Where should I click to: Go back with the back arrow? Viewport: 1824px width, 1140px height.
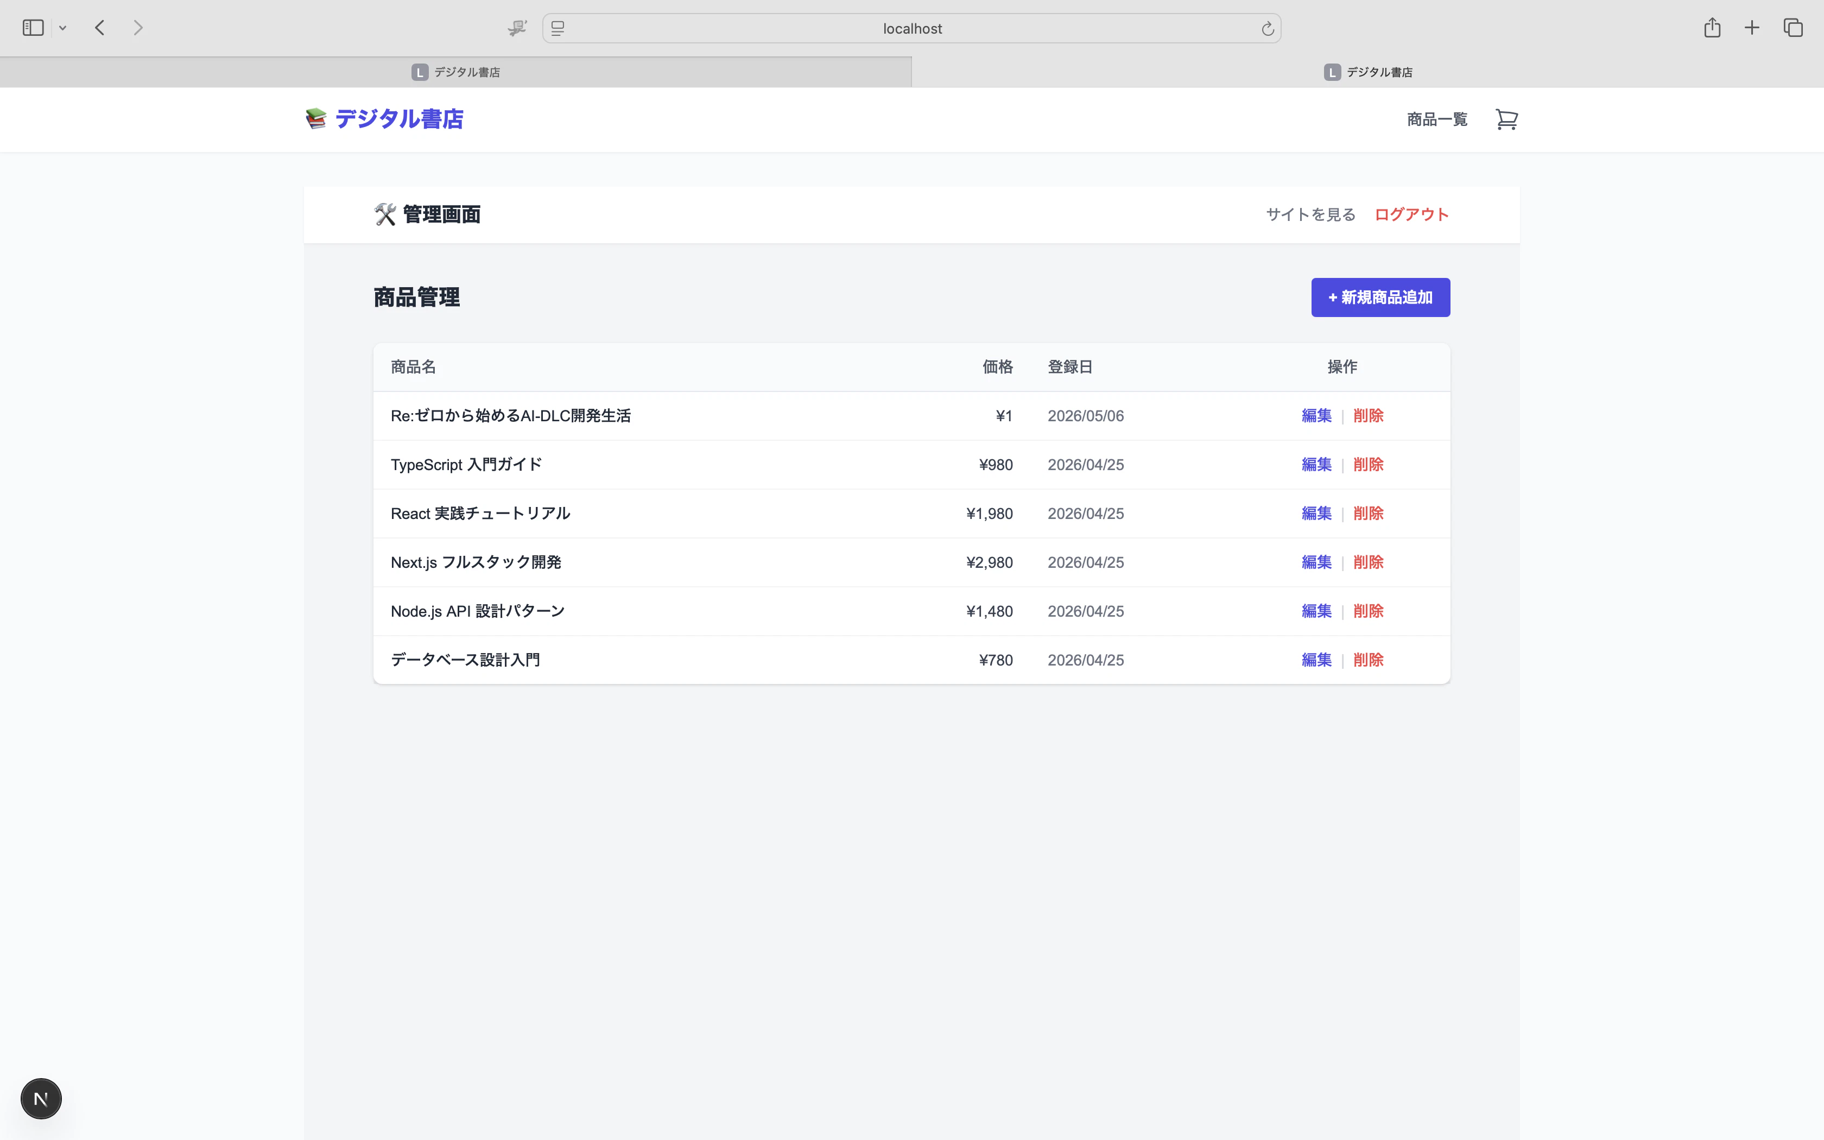(x=99, y=28)
